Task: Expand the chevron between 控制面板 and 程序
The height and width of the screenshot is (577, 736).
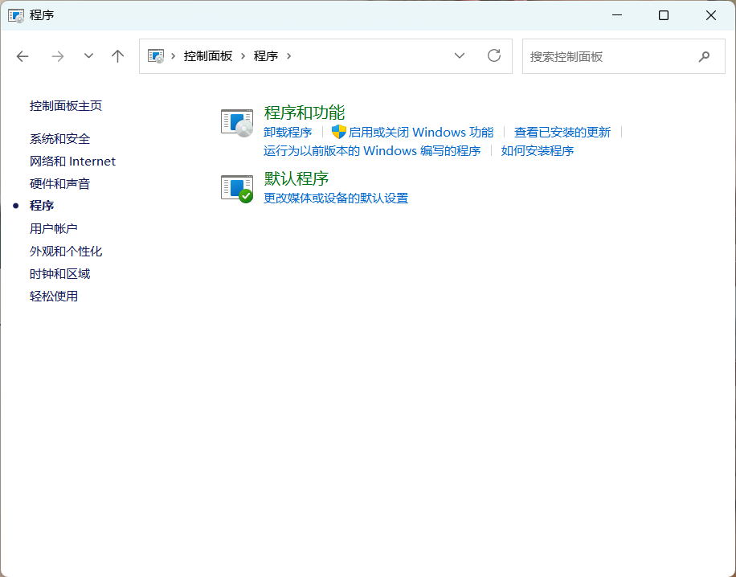Action: [x=243, y=56]
